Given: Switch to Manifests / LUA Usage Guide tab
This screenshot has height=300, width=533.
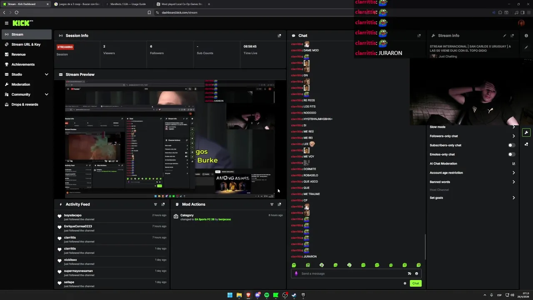Looking at the screenshot, I should point(128,4).
